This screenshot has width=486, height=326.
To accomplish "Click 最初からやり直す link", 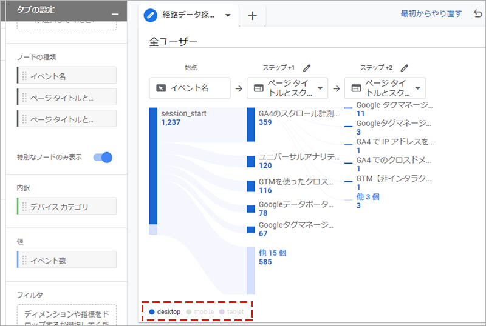I will click(431, 14).
